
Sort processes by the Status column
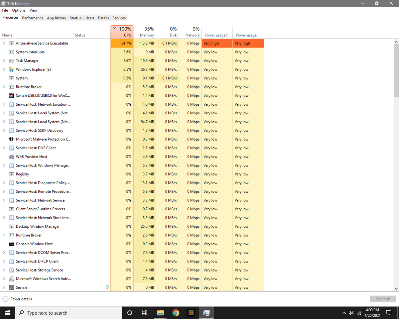[x=92, y=32]
